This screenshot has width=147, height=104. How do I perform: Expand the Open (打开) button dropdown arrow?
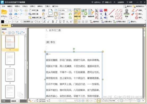[x=4, y=18]
